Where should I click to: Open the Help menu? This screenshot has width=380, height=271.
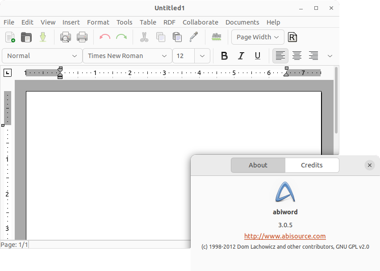(273, 22)
